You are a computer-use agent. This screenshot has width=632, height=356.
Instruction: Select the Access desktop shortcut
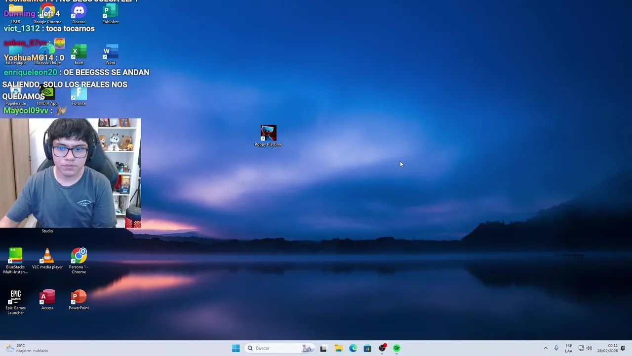(47, 300)
